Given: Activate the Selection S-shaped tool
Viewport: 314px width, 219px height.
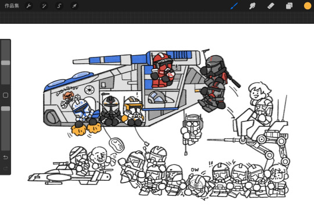Looking at the screenshot, I should click(x=59, y=6).
